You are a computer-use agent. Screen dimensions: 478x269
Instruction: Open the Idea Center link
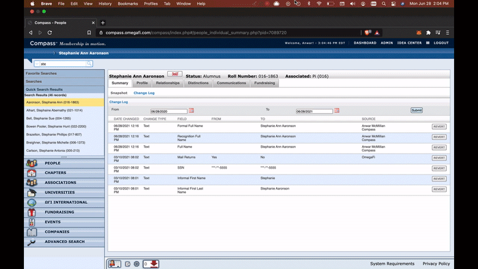point(409,43)
